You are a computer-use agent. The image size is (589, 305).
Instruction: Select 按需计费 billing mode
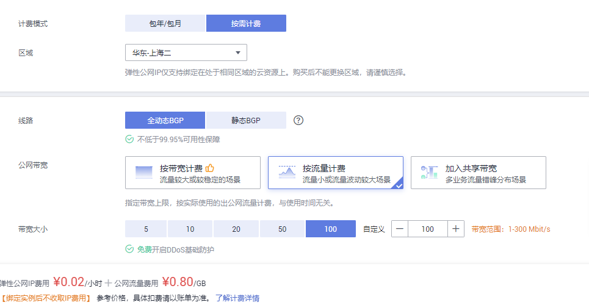tap(246, 23)
